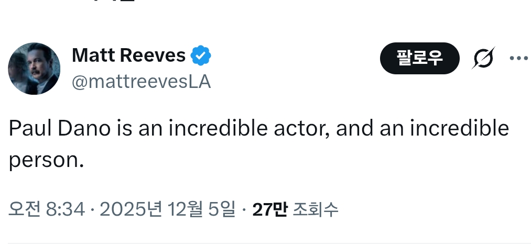Click the 오전 8:34 post time
This screenshot has height=246, width=531.
(x=47, y=209)
